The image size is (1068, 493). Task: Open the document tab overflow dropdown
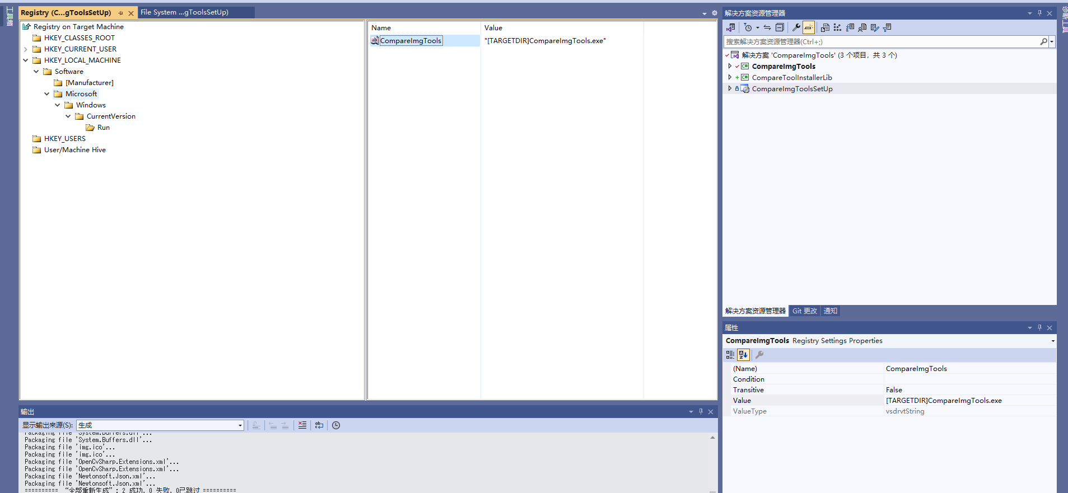pyautogui.click(x=705, y=13)
